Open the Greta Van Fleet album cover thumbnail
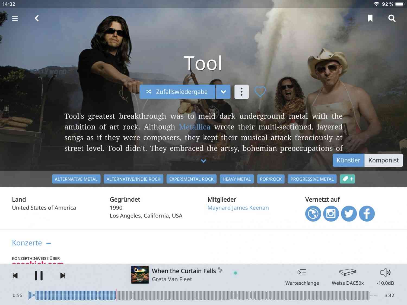Screen dimensions: 407x305 point(140,275)
